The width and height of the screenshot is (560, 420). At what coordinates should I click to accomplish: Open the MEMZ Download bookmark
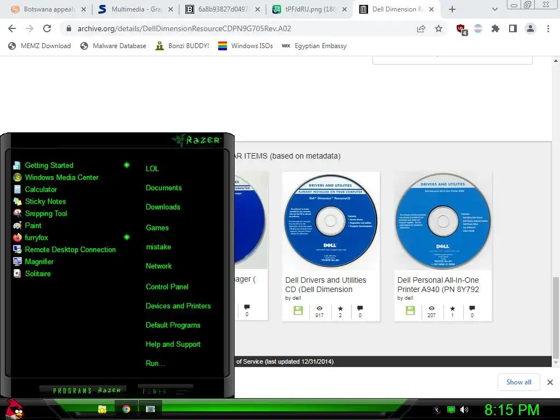click(x=39, y=46)
